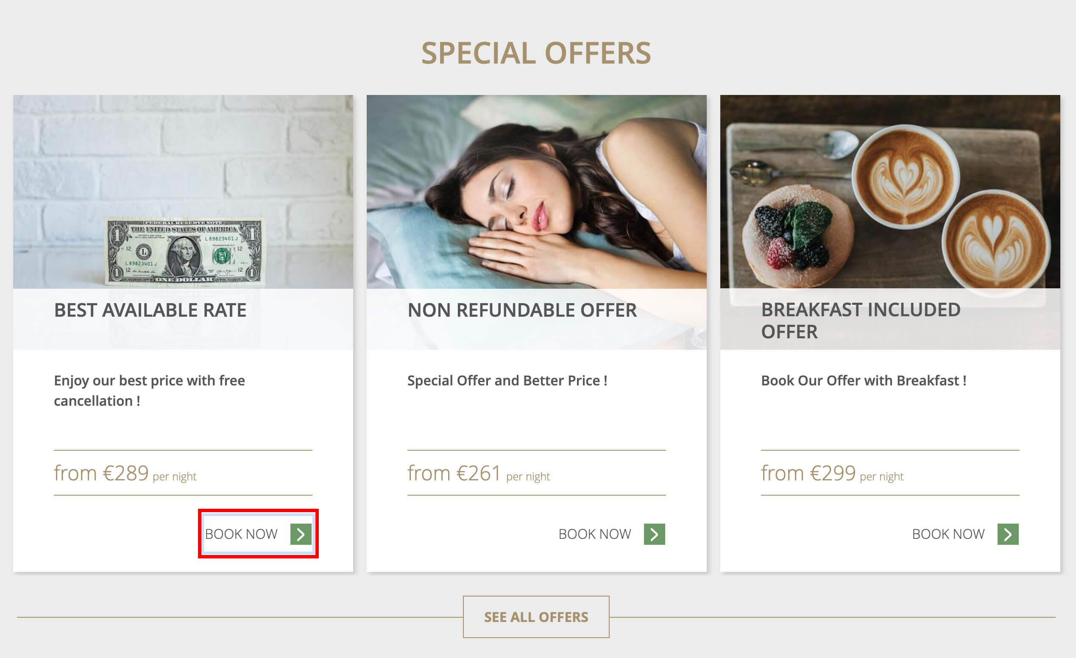
Task: Click green arrow icon under Best Available Rate
Action: click(301, 534)
